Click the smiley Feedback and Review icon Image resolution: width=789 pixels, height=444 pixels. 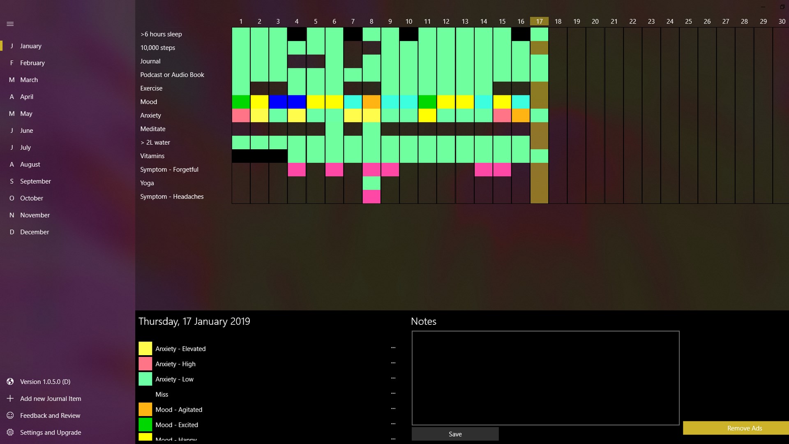point(10,415)
